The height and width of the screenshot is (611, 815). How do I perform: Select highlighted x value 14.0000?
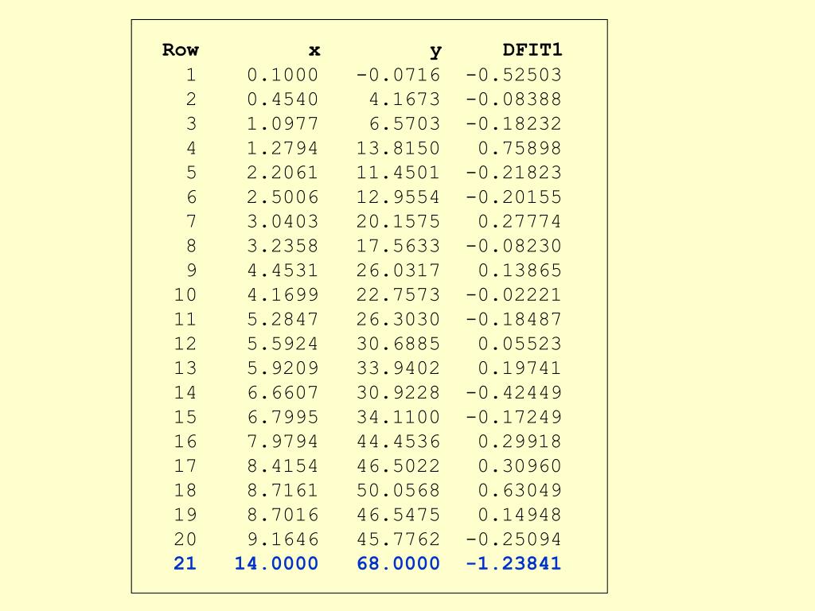point(276,563)
